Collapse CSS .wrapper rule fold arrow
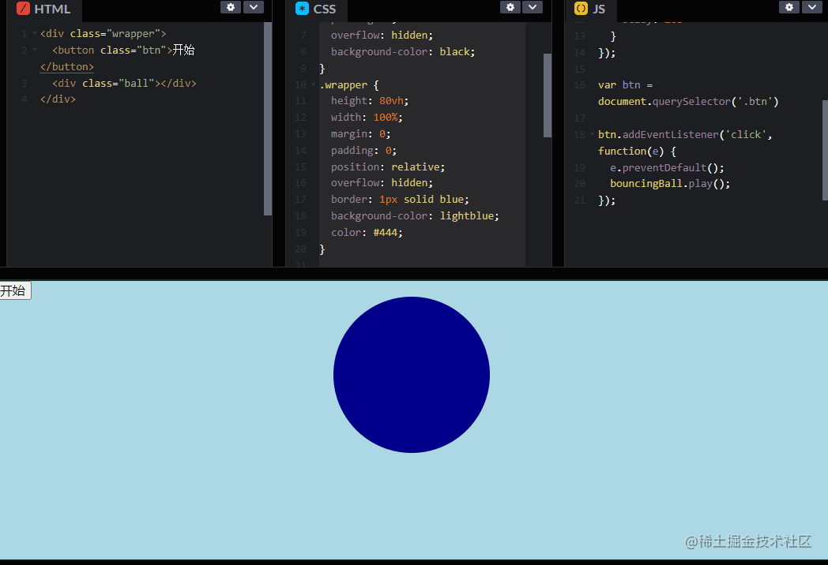Viewport: 828px width, 565px height. (x=314, y=85)
